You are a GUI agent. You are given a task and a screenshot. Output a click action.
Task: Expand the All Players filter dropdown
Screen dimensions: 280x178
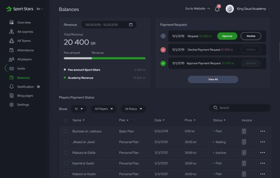coord(104,109)
